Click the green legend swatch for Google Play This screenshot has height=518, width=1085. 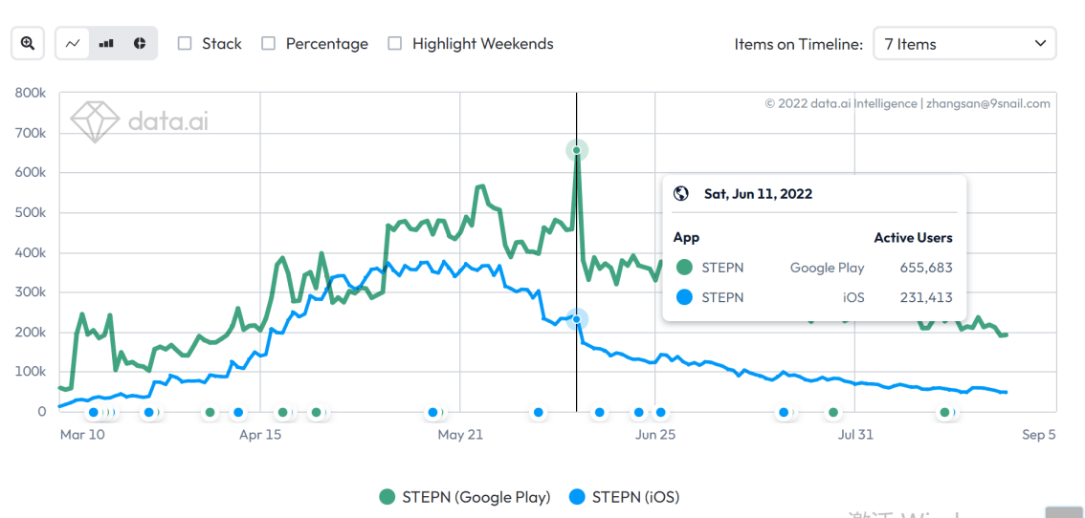click(x=387, y=497)
